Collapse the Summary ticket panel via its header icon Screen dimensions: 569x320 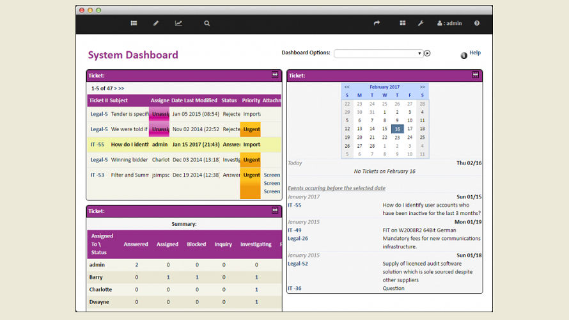click(x=275, y=211)
